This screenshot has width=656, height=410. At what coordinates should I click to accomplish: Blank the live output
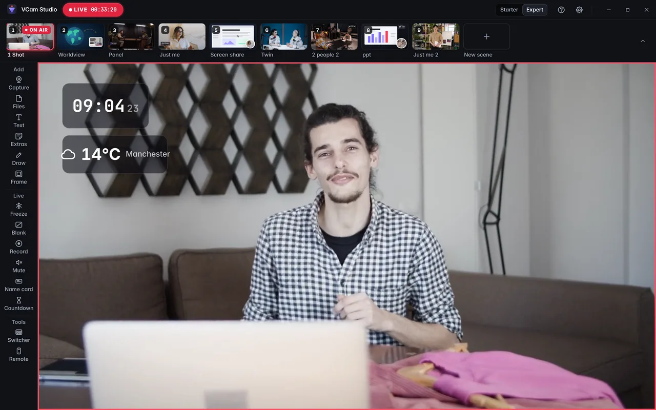[18, 229]
